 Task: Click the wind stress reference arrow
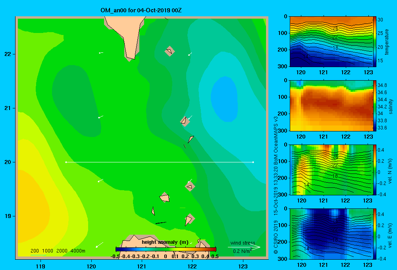(x=244, y=247)
